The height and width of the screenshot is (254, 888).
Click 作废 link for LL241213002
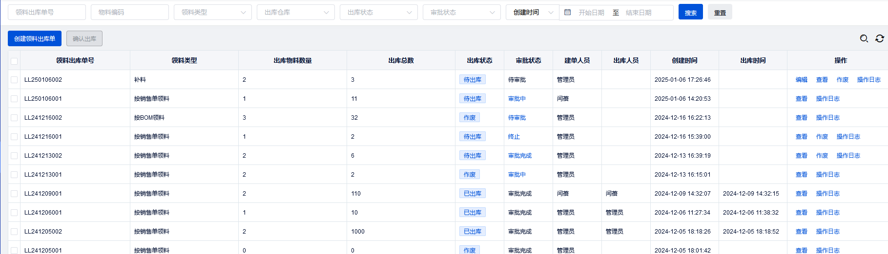click(822, 156)
